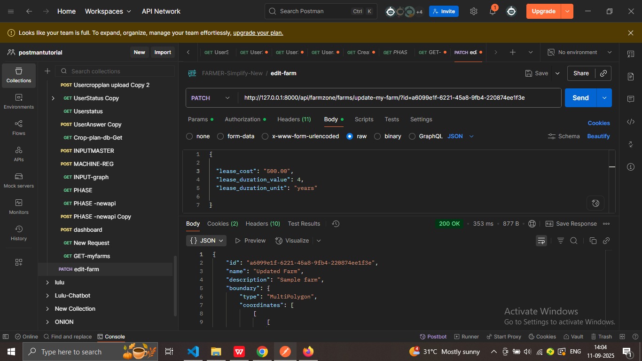Copy the response with the copy icon
The height and width of the screenshot is (361, 642).
coord(593,241)
